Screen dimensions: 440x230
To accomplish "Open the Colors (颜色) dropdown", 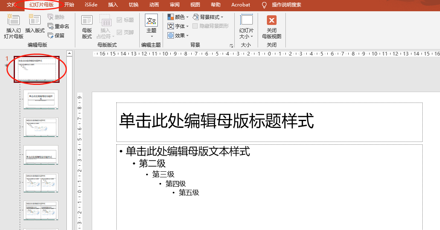I will point(178,17).
